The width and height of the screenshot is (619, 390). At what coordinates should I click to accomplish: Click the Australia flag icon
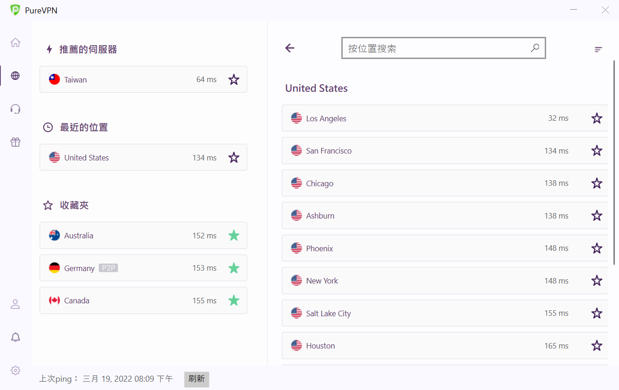(x=54, y=235)
